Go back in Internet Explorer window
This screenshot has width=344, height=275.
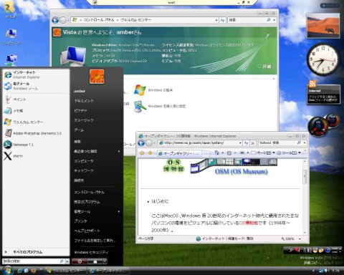pyautogui.click(x=141, y=143)
